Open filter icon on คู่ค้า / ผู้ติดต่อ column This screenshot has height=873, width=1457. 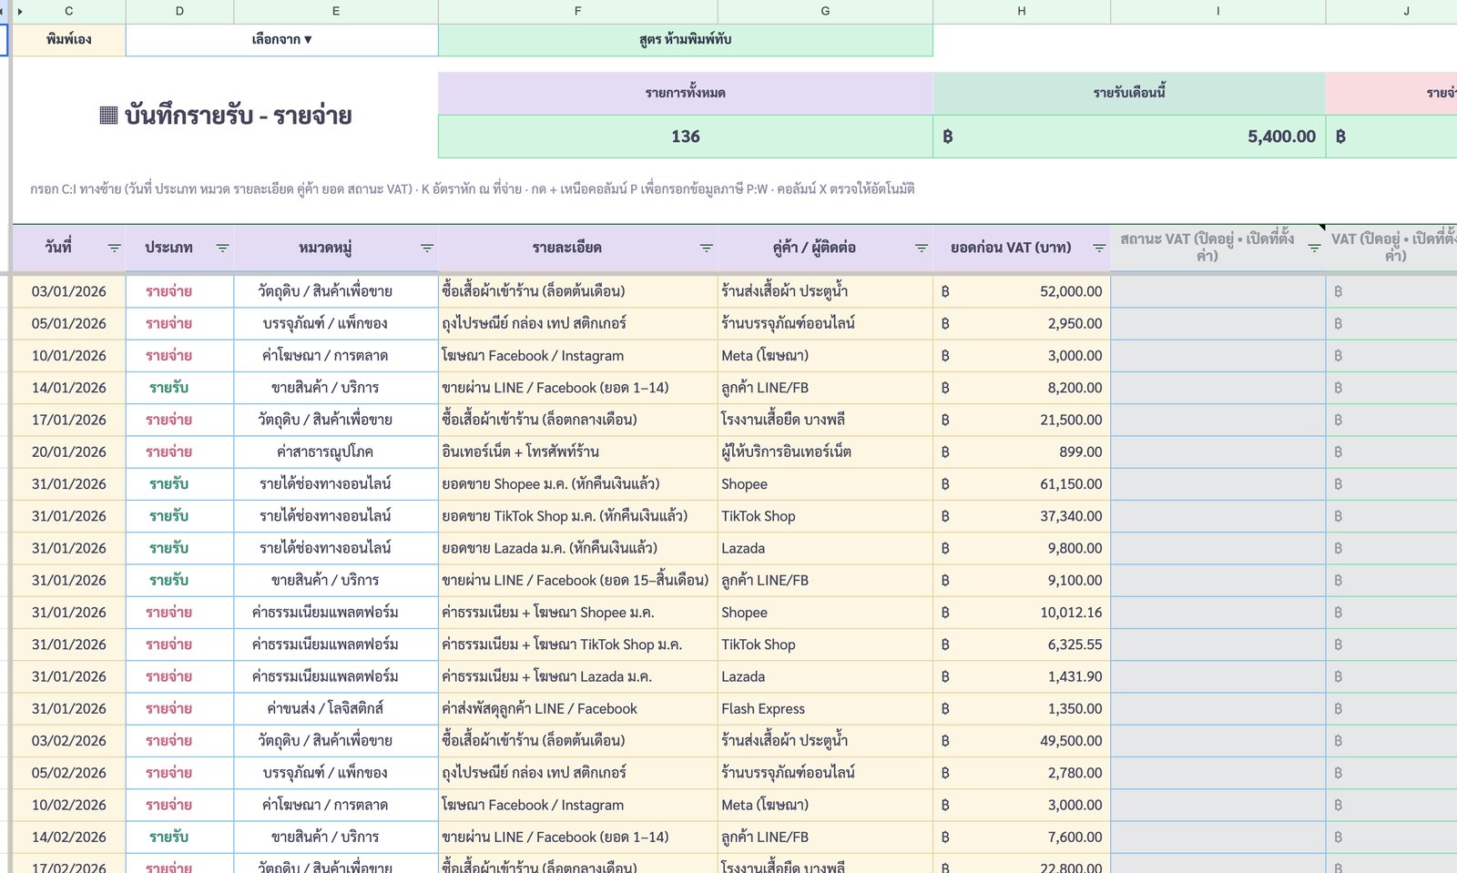point(922,248)
